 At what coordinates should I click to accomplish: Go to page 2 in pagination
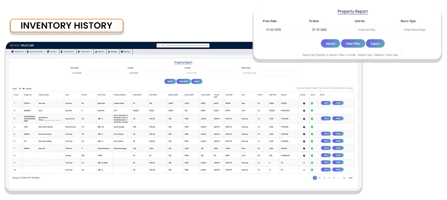320,178
